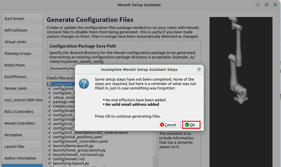The height and width of the screenshot is (167, 281).
Task: Toggle the CMakeLists file checkbox
Action: point(50,106)
